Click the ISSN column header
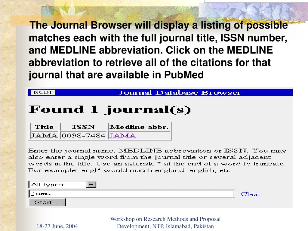This screenshot has width=308, height=231. point(84,127)
